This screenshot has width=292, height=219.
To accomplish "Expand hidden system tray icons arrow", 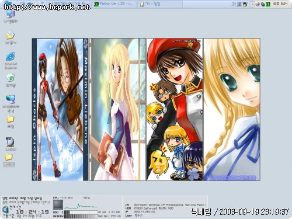I will tap(252, 4).
